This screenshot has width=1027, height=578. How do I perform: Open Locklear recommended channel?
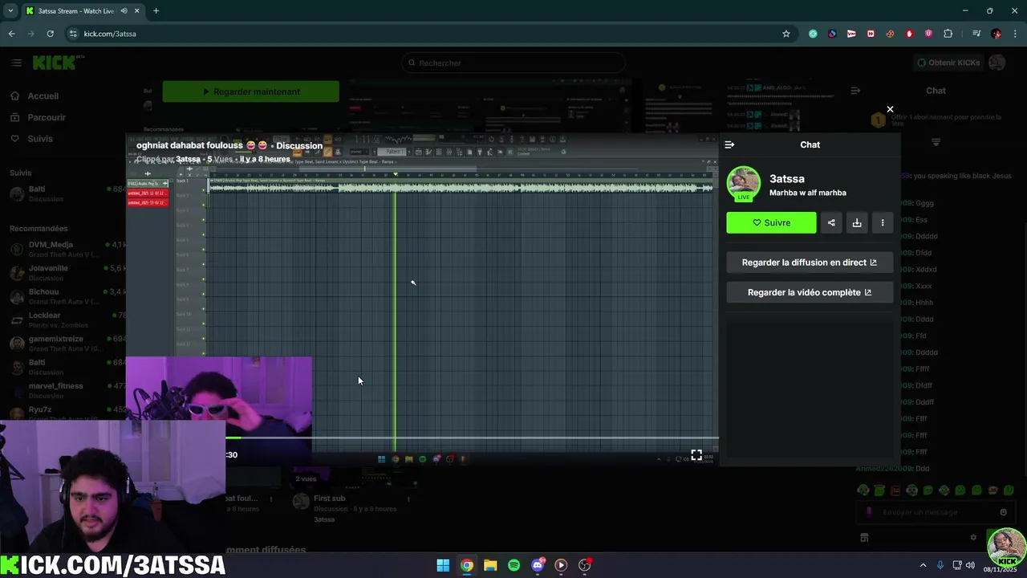tap(64, 320)
